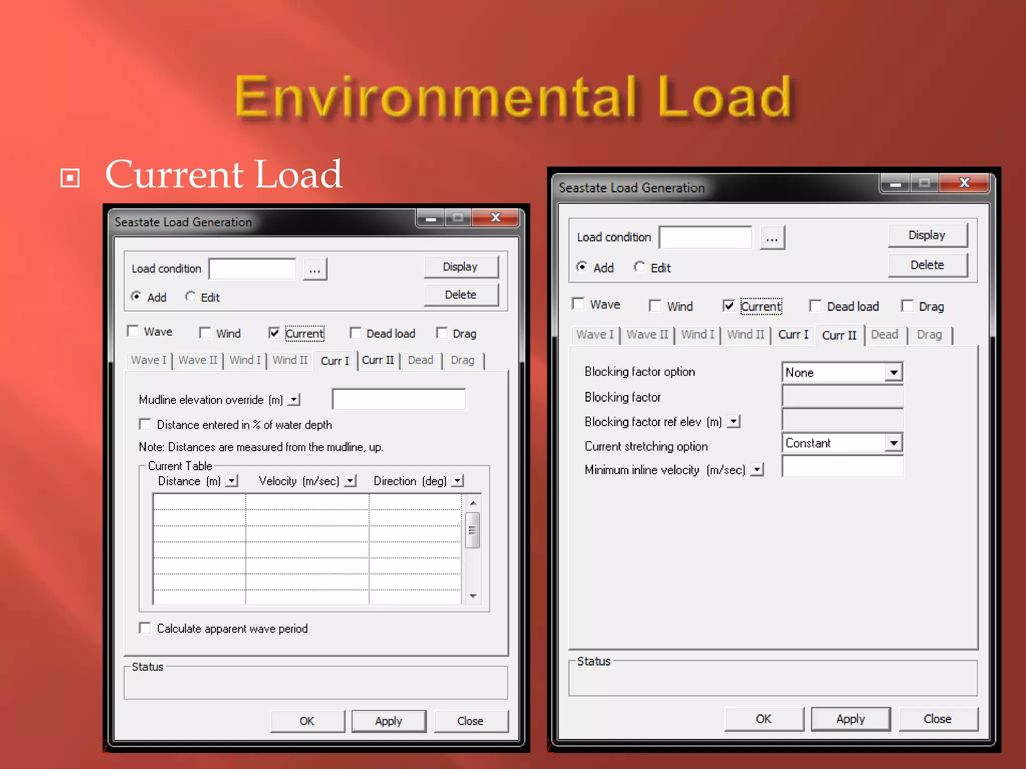Open Blocking factor ref elev unit dropdown
The width and height of the screenshot is (1026, 769).
(733, 422)
